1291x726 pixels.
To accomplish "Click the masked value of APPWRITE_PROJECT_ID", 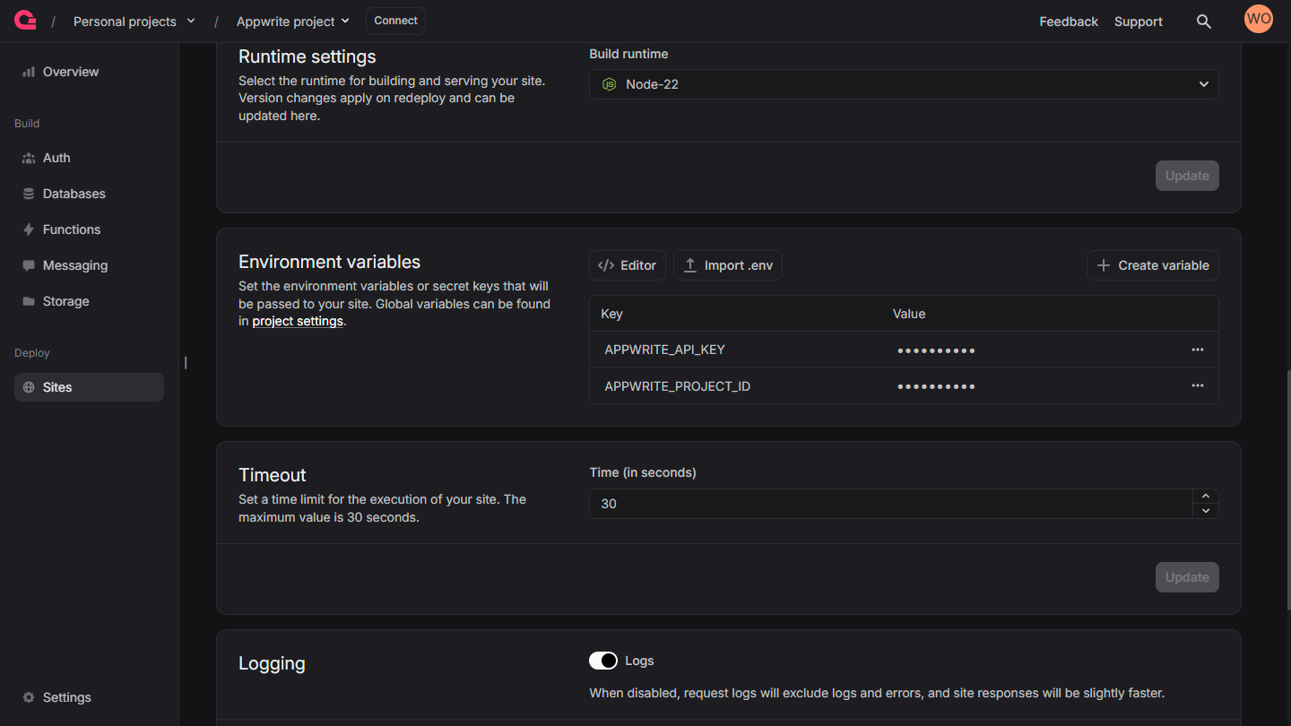I will click(936, 386).
